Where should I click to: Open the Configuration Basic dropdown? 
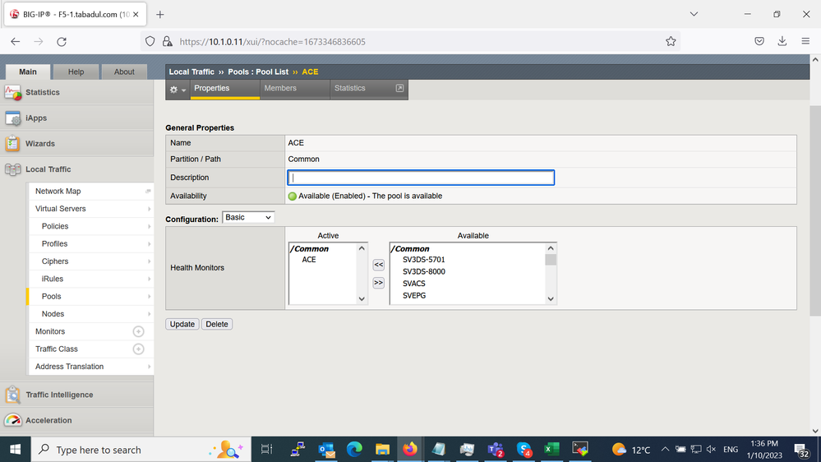click(x=248, y=217)
